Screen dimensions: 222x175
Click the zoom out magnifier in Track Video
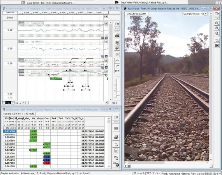click(217, 34)
